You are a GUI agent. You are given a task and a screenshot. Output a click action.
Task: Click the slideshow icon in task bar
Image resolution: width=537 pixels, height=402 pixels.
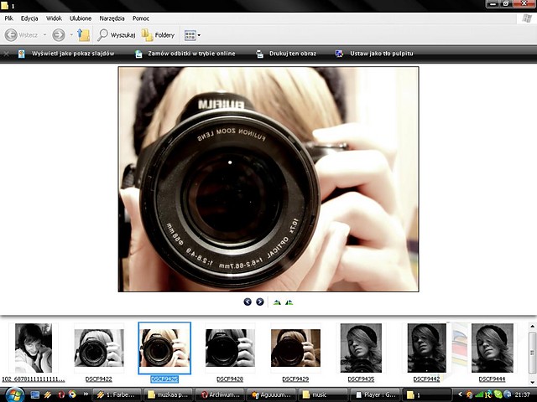(x=21, y=54)
